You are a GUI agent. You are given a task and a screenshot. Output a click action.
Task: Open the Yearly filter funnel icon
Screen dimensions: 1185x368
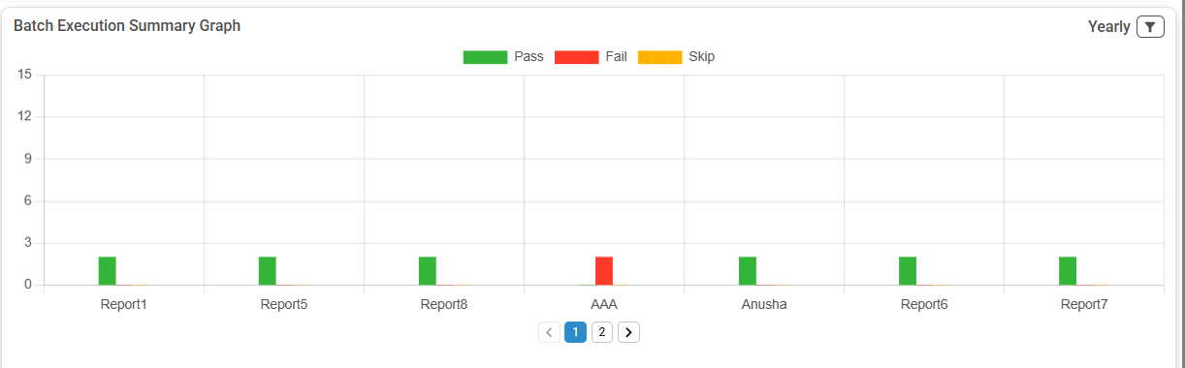[1149, 27]
